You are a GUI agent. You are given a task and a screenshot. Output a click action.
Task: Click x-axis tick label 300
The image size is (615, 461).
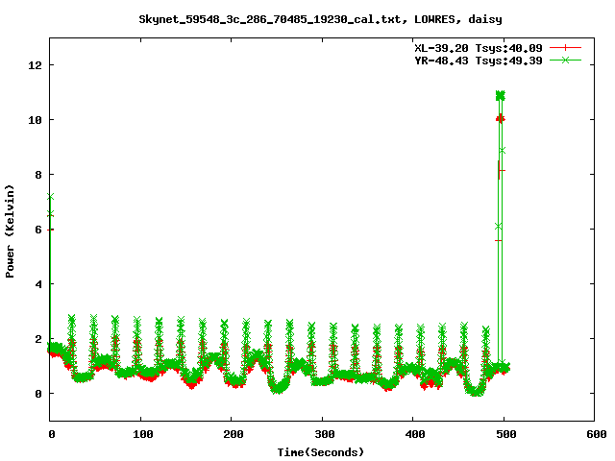(325, 434)
